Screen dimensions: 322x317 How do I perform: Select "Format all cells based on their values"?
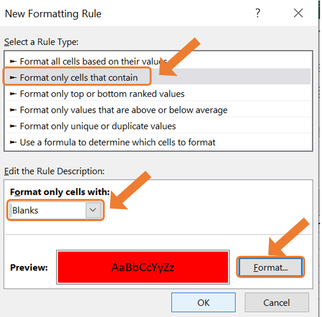point(158,61)
